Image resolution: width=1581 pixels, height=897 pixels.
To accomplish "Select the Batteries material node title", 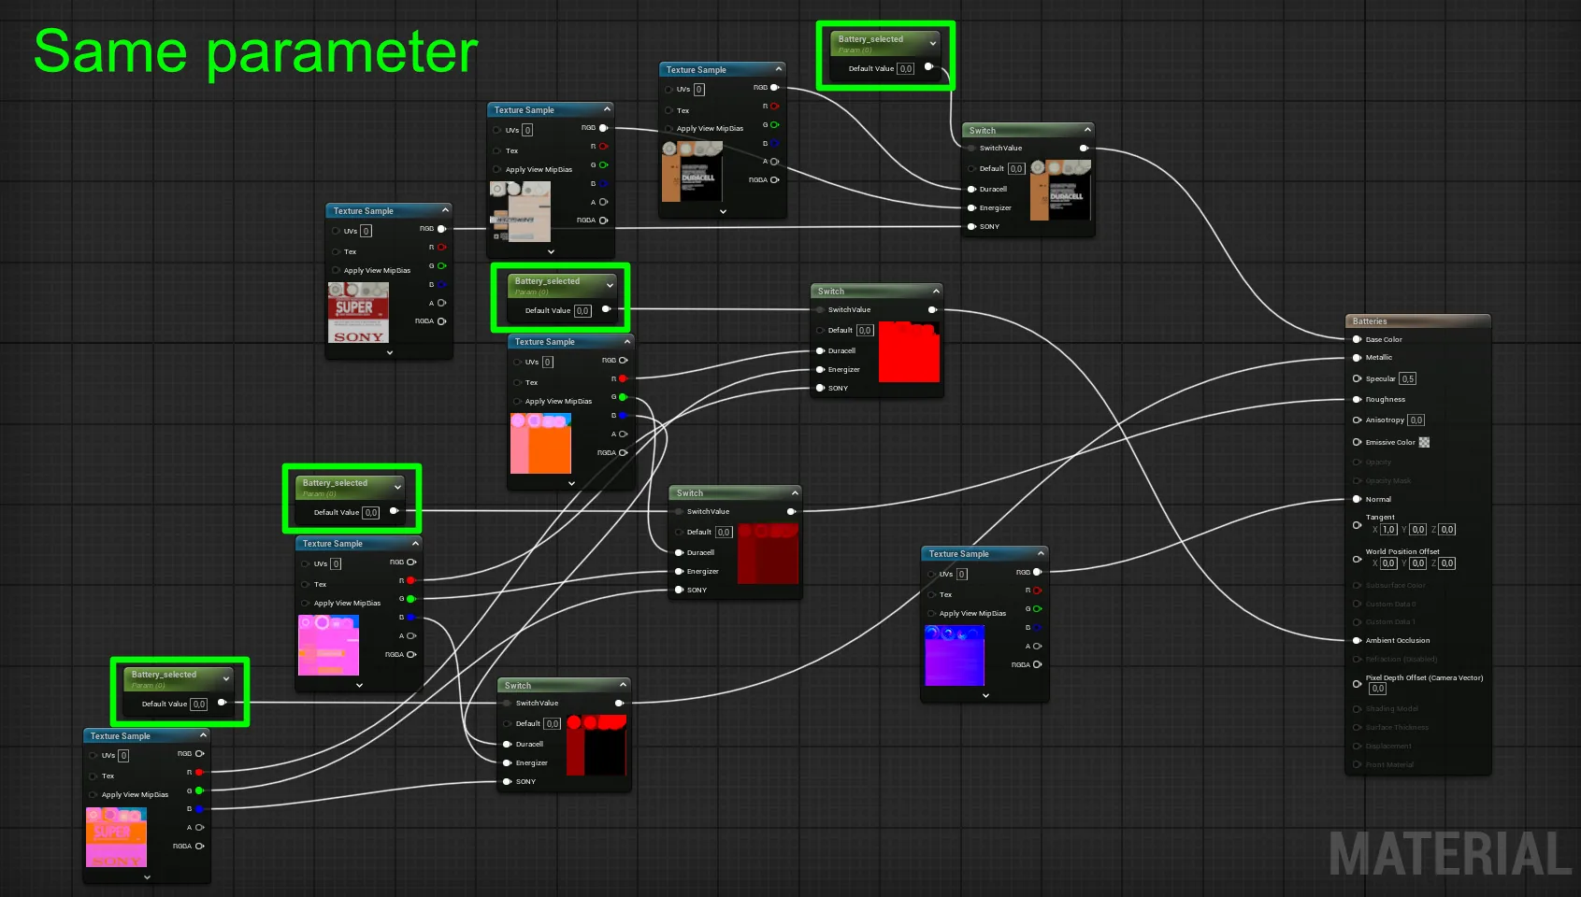I will pos(1370,320).
